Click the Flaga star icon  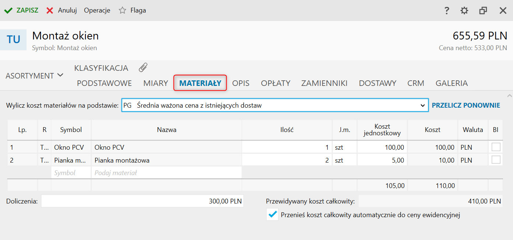(122, 10)
